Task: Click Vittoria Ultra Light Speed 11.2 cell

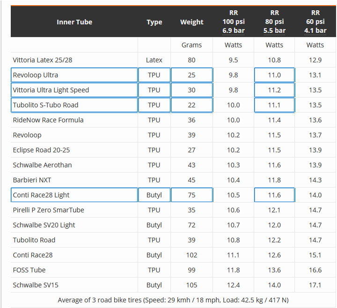Action: [x=274, y=90]
